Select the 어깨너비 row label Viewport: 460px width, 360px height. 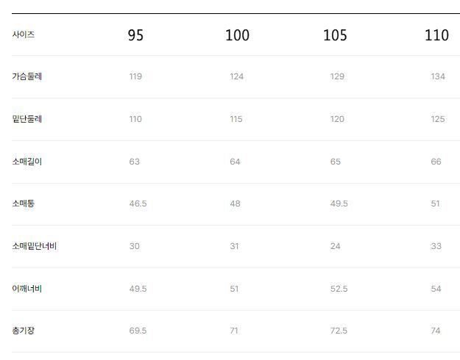pyautogui.click(x=27, y=289)
